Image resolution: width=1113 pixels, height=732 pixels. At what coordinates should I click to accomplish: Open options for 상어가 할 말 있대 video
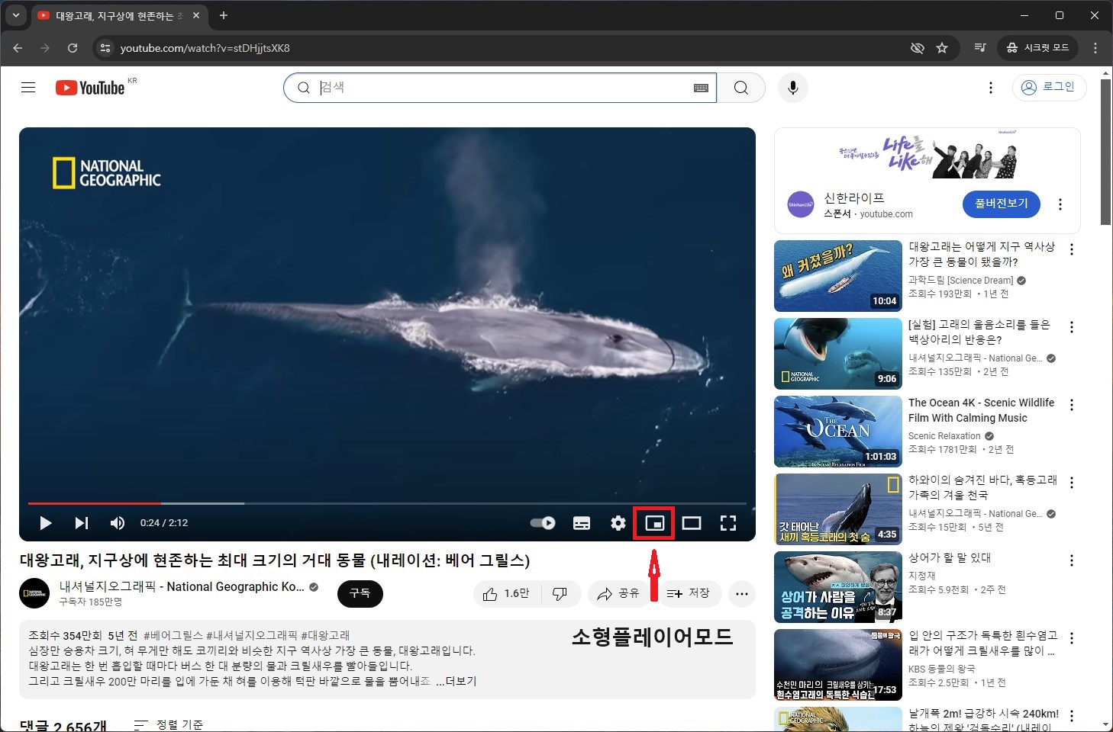[1072, 560]
